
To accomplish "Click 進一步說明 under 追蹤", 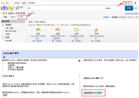I will coord(57,41).
